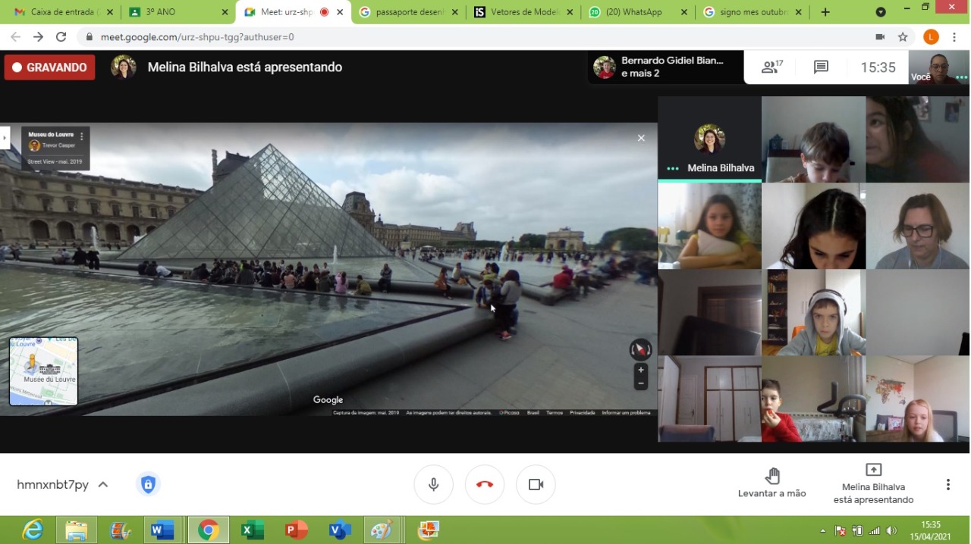The height and width of the screenshot is (544, 971).
Task: Turn off the camera
Action: tap(536, 484)
